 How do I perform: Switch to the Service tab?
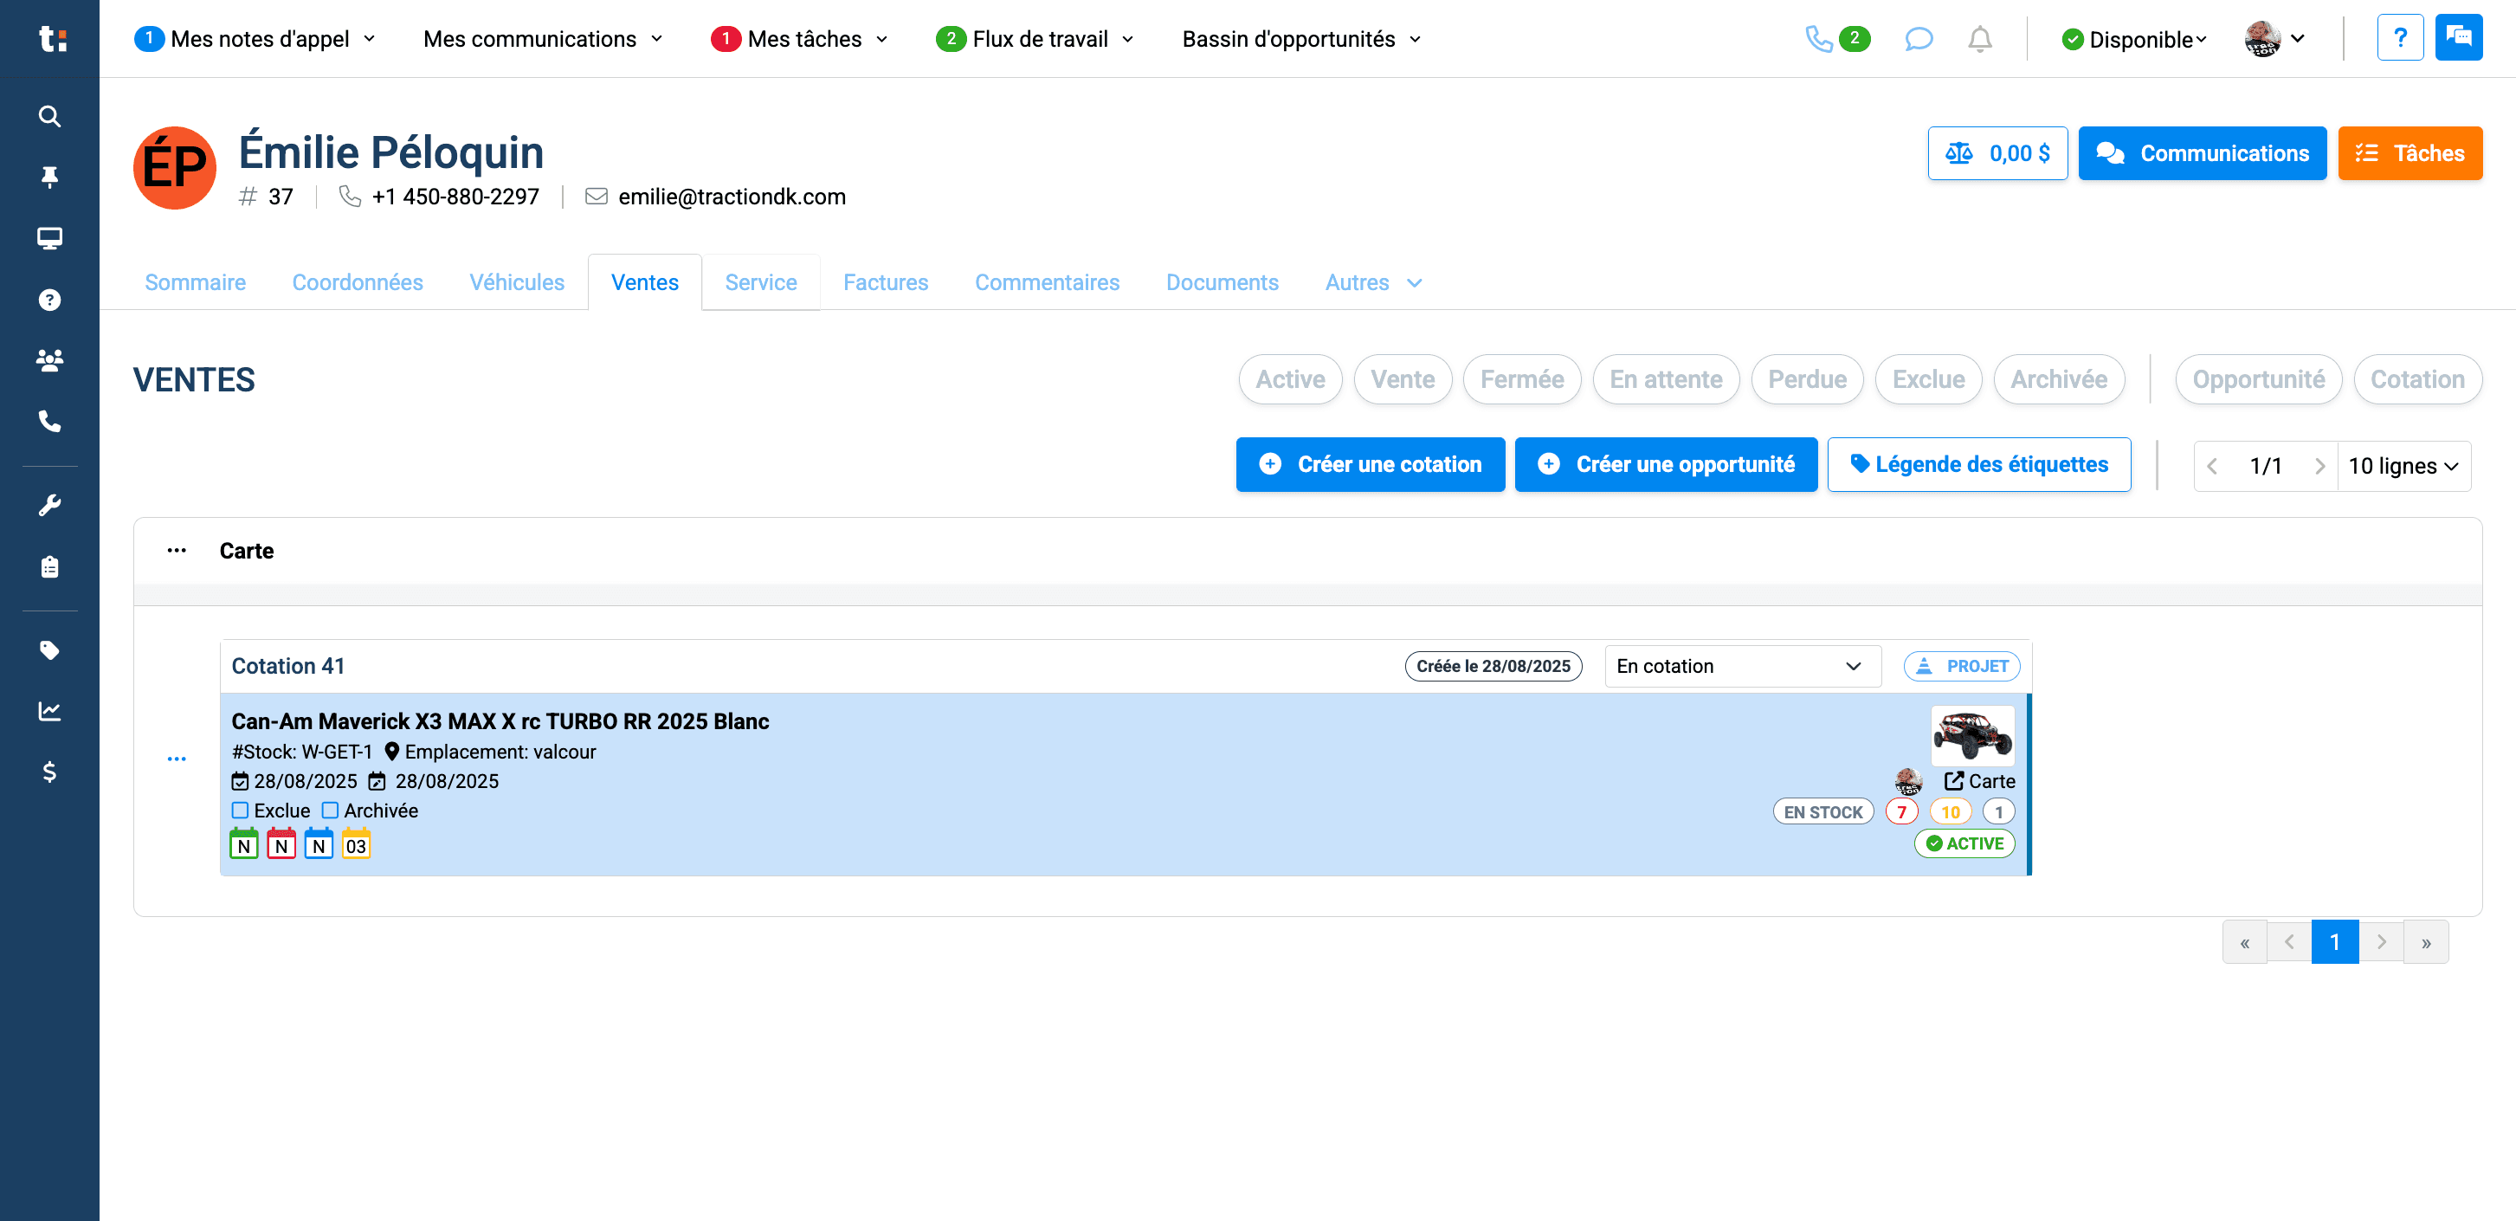[x=761, y=282]
